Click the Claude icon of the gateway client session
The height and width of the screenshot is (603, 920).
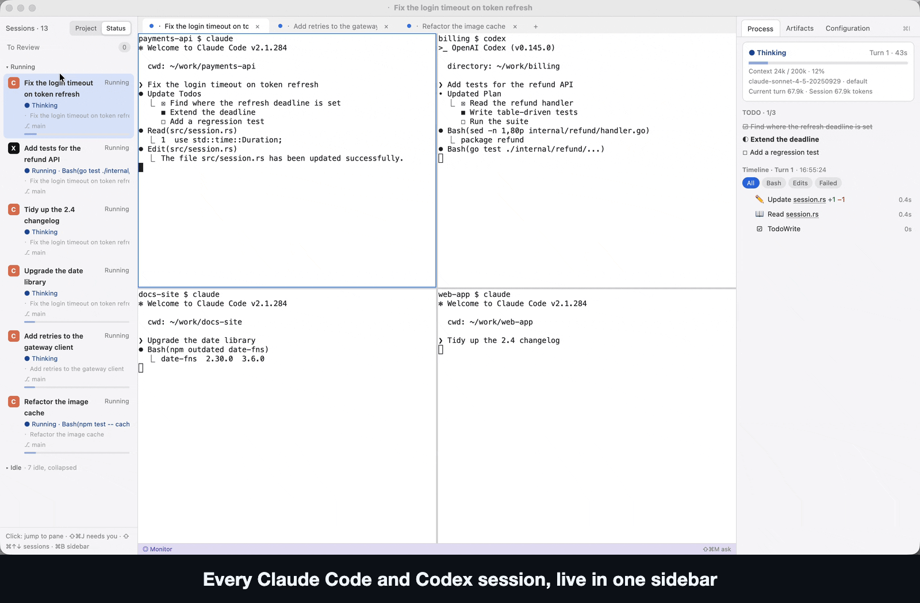tap(14, 336)
